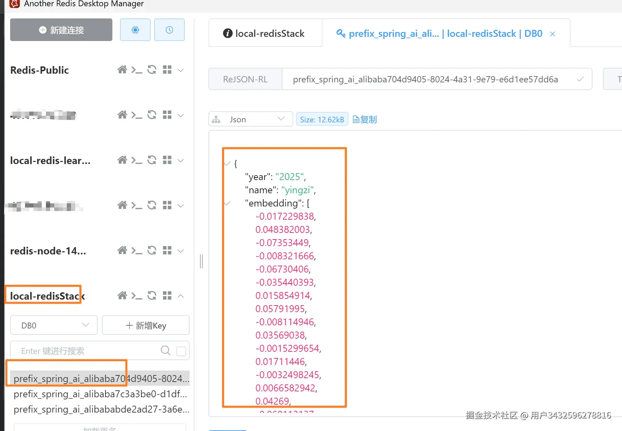
Task: Click the "yingzi" name value
Action: (x=297, y=190)
